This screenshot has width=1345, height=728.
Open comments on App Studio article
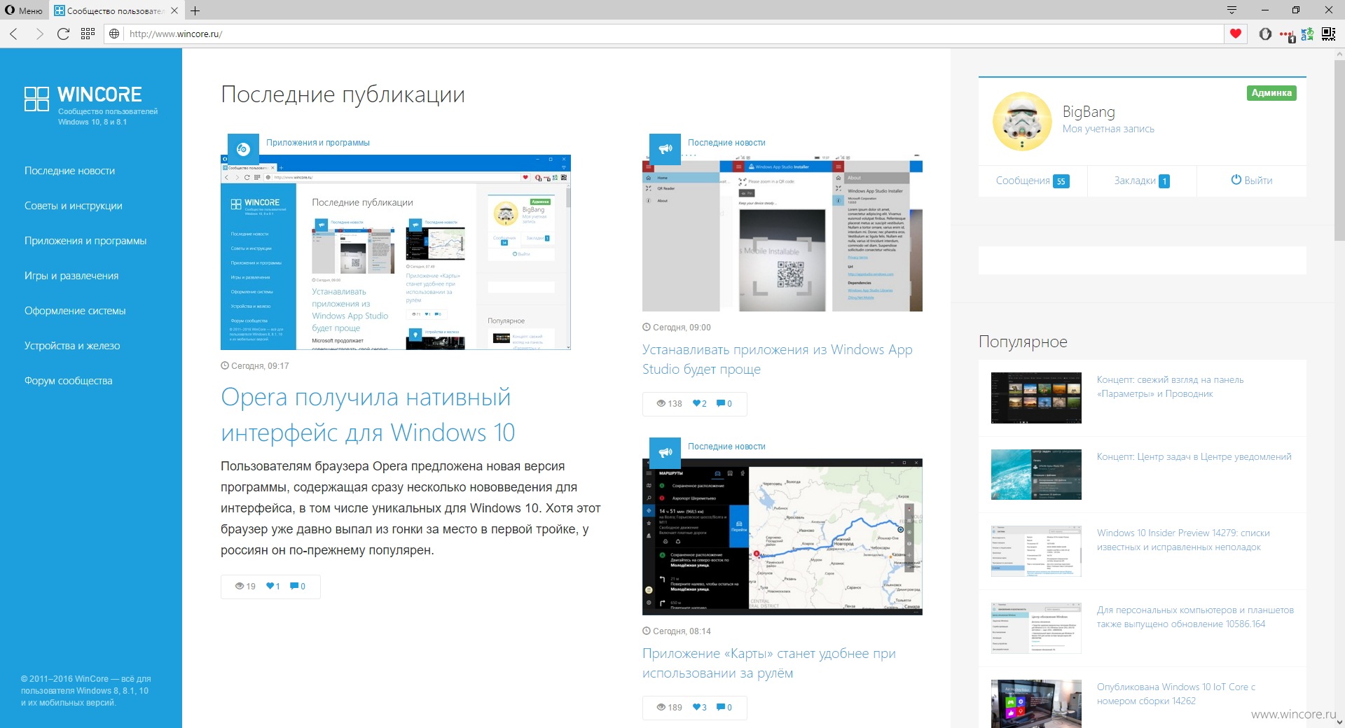724,404
